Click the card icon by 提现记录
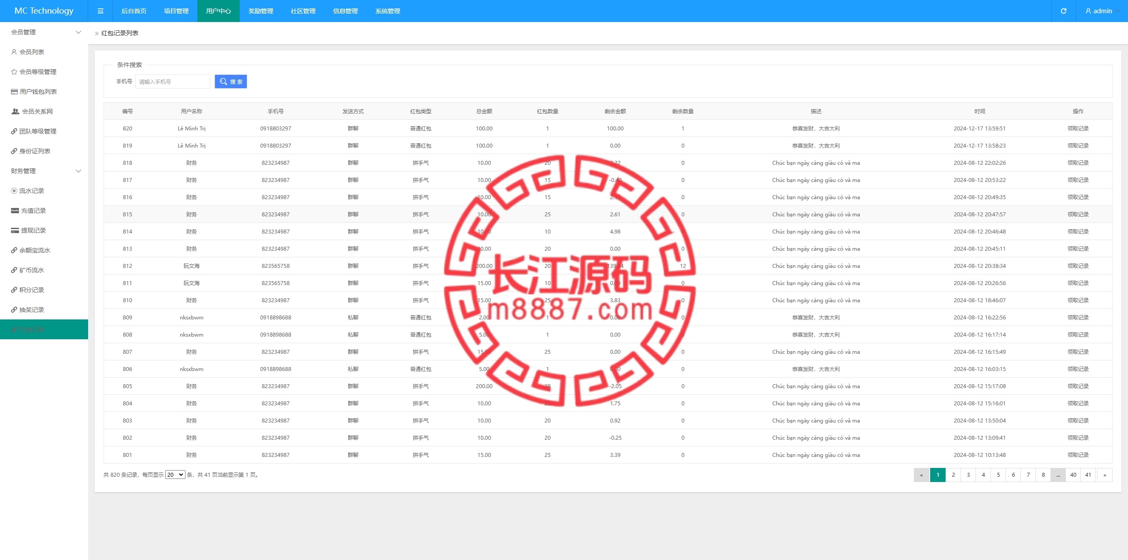The width and height of the screenshot is (1128, 560). (15, 230)
